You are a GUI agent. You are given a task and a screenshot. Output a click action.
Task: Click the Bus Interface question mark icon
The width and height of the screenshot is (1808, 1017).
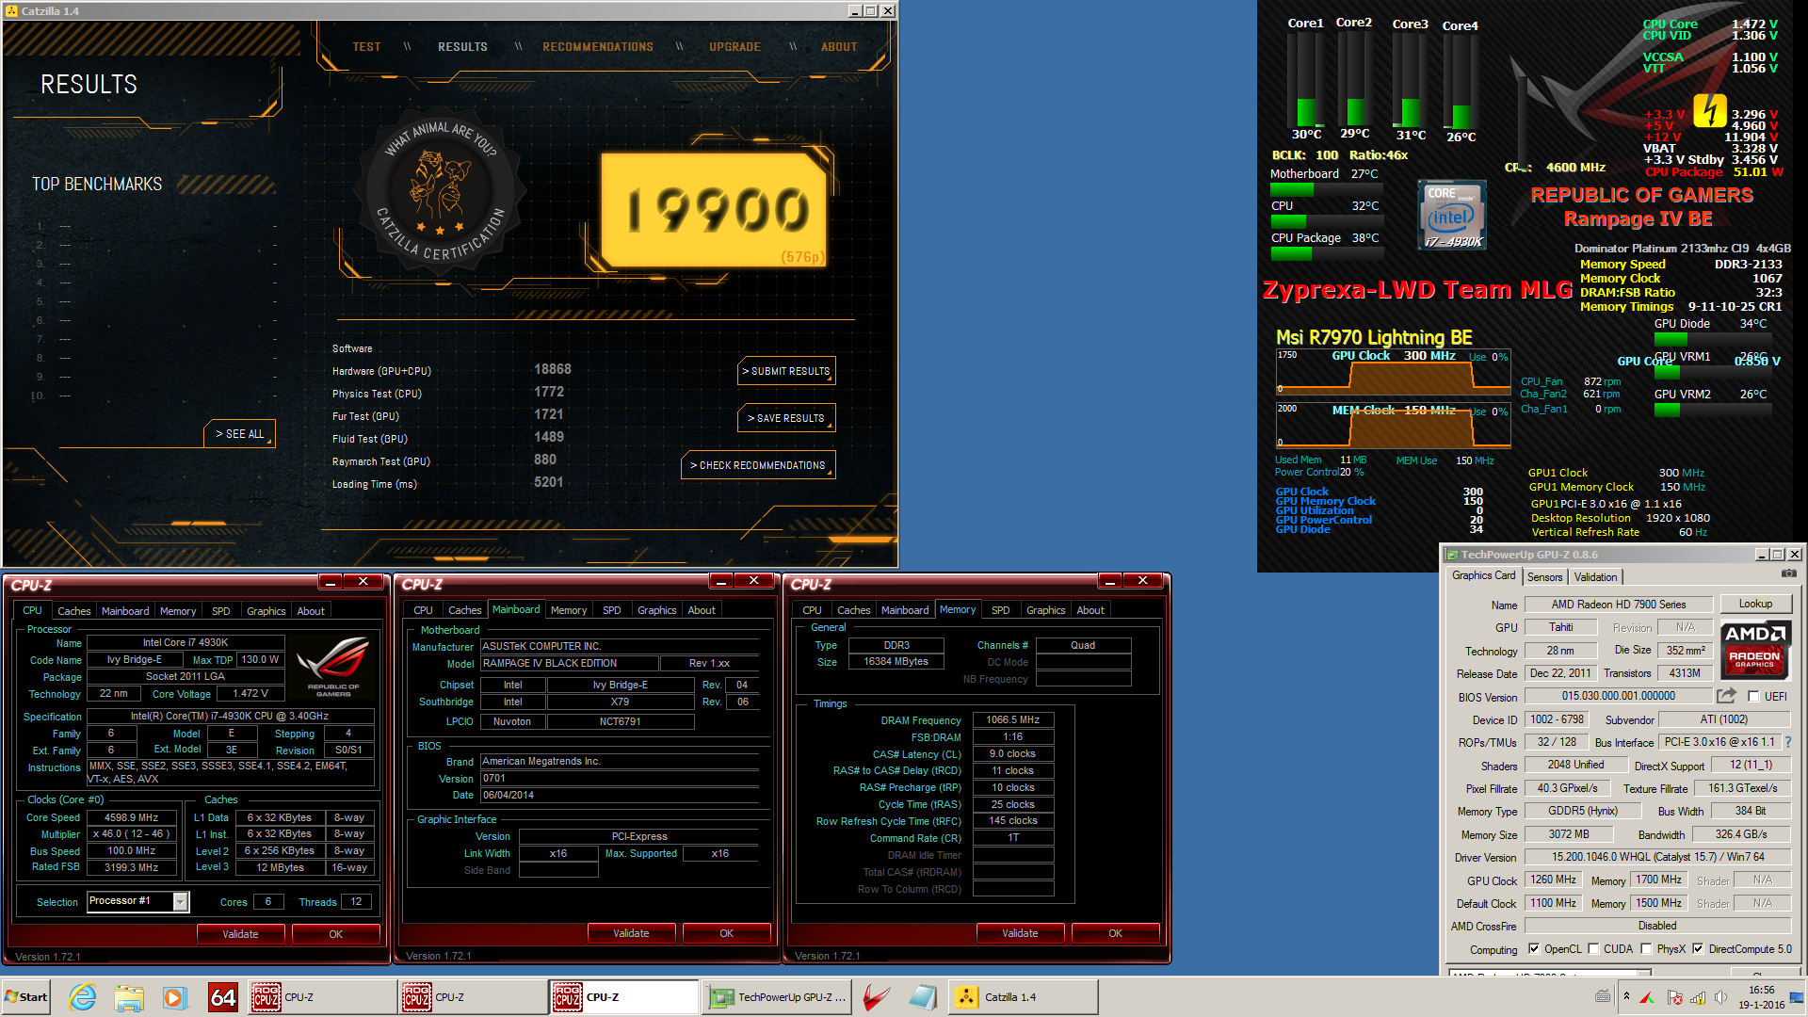pyautogui.click(x=1787, y=742)
